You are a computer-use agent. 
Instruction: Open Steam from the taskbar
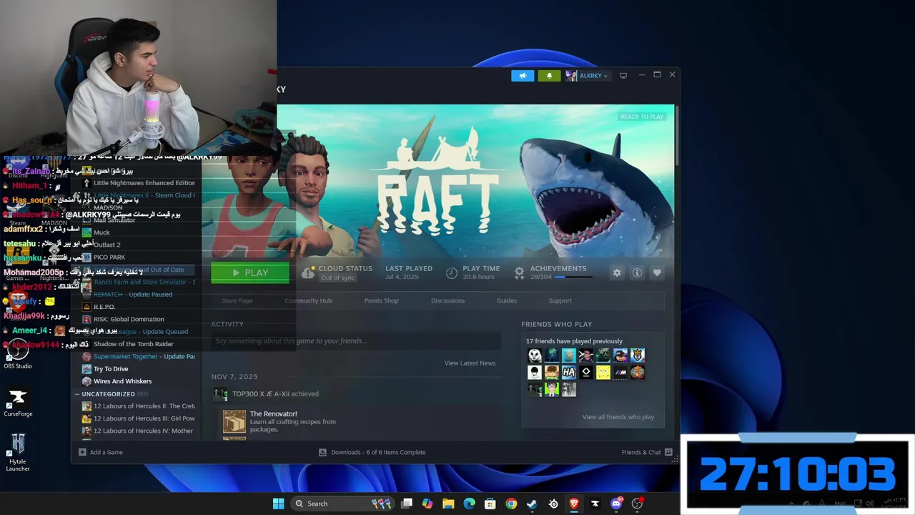coord(532,504)
